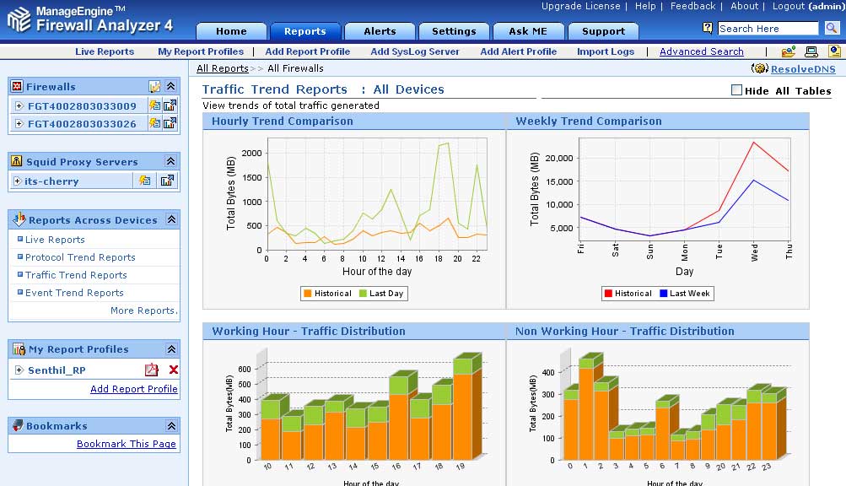Check the Hide All Tables checkbox
Screen dimensions: 846x486
pyautogui.click(x=736, y=90)
